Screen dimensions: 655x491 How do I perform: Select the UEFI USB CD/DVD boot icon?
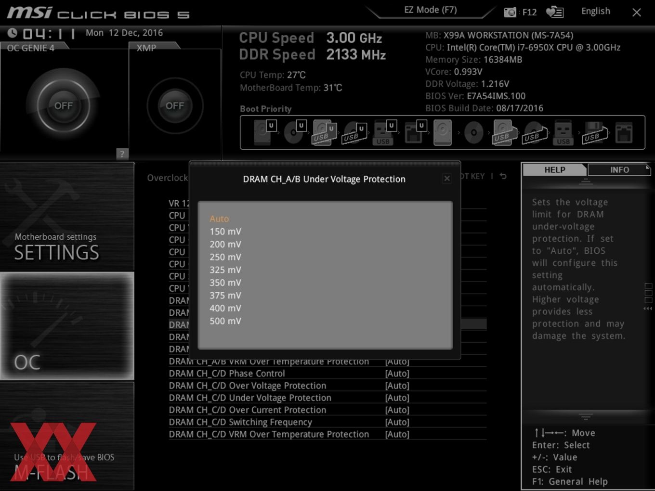(354, 132)
